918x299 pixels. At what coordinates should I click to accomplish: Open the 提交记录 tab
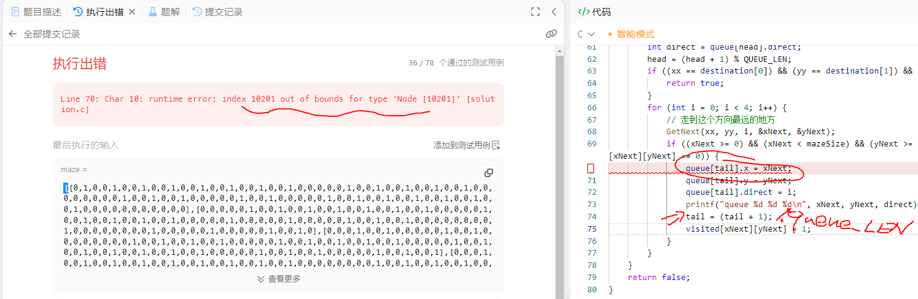point(217,12)
